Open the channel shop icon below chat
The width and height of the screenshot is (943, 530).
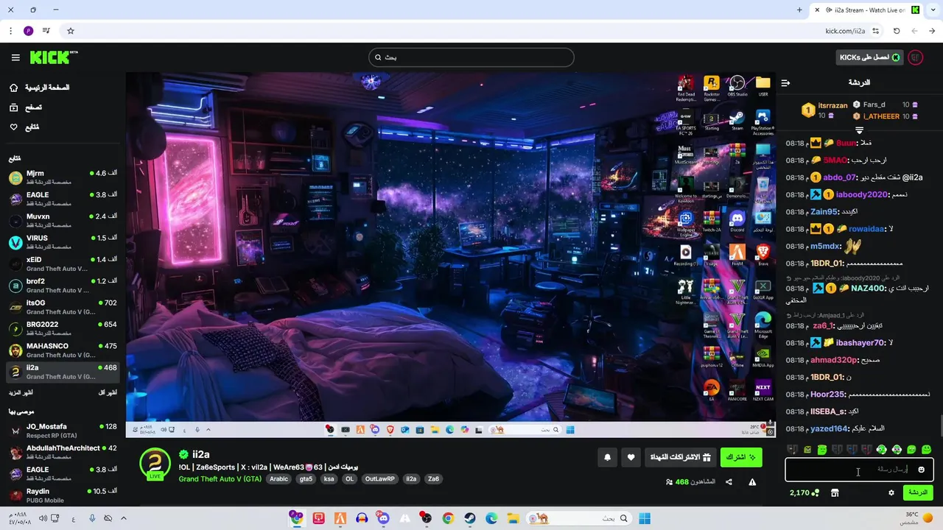pos(835,492)
